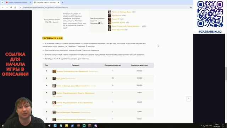Screen dimensions: 227x128
Task: Click the Ежедневная охота quest name cell
Action: [52, 21]
